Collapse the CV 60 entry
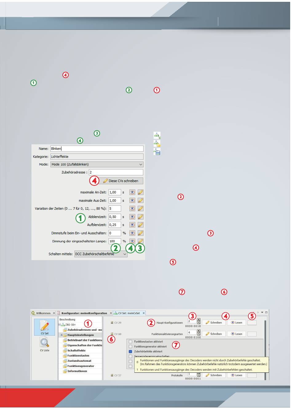 point(112,334)
